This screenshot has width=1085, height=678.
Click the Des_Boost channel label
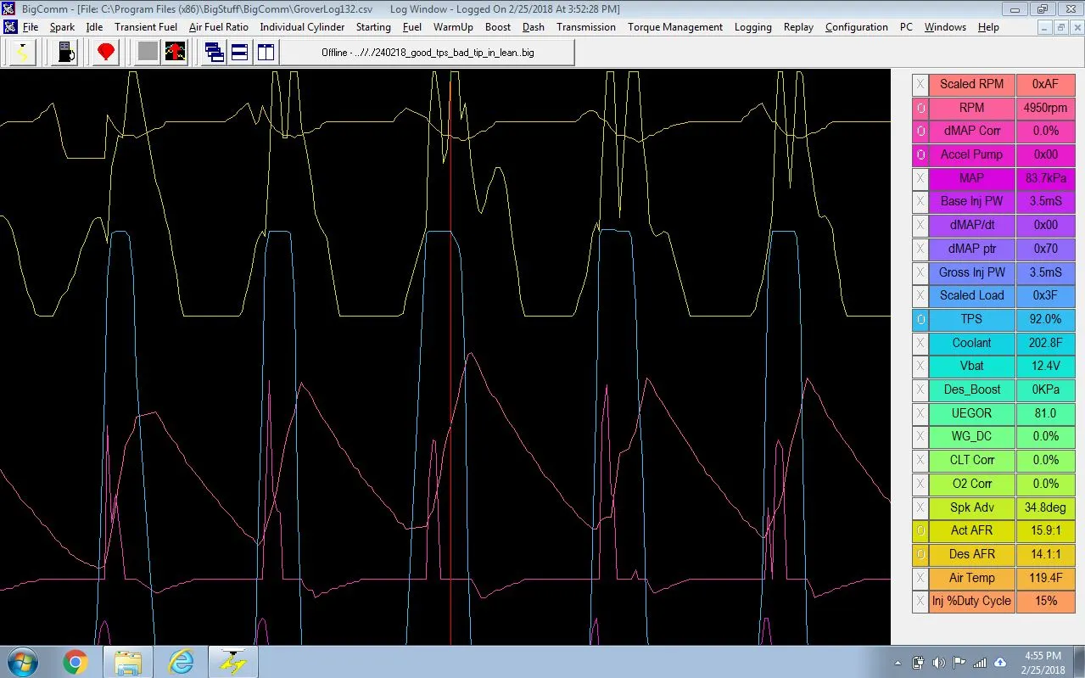[x=972, y=389]
